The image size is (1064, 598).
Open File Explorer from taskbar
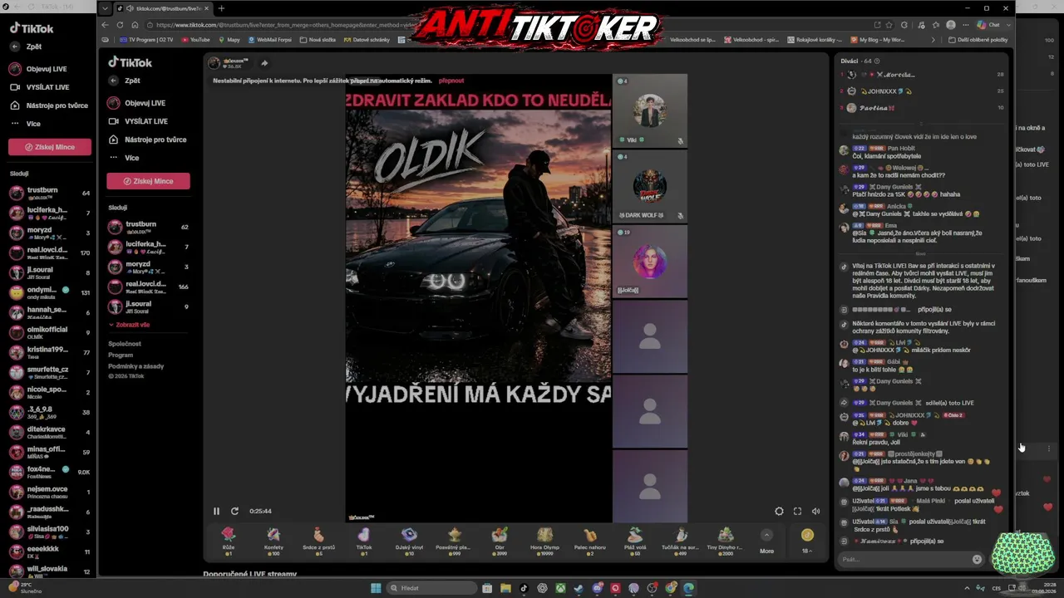tap(505, 588)
